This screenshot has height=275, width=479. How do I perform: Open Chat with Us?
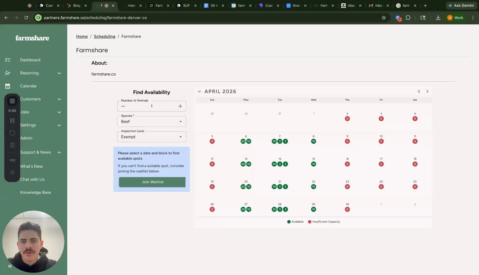tap(32, 179)
